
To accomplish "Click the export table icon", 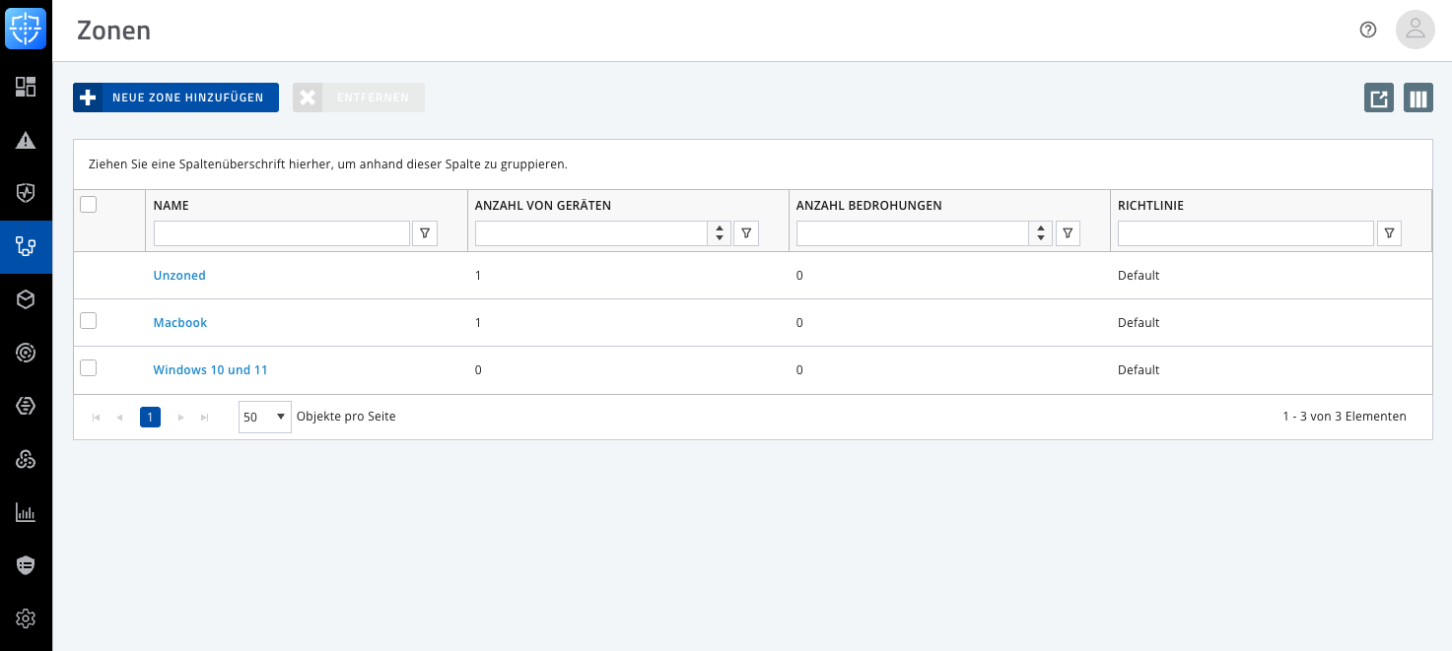I will pos(1378,98).
